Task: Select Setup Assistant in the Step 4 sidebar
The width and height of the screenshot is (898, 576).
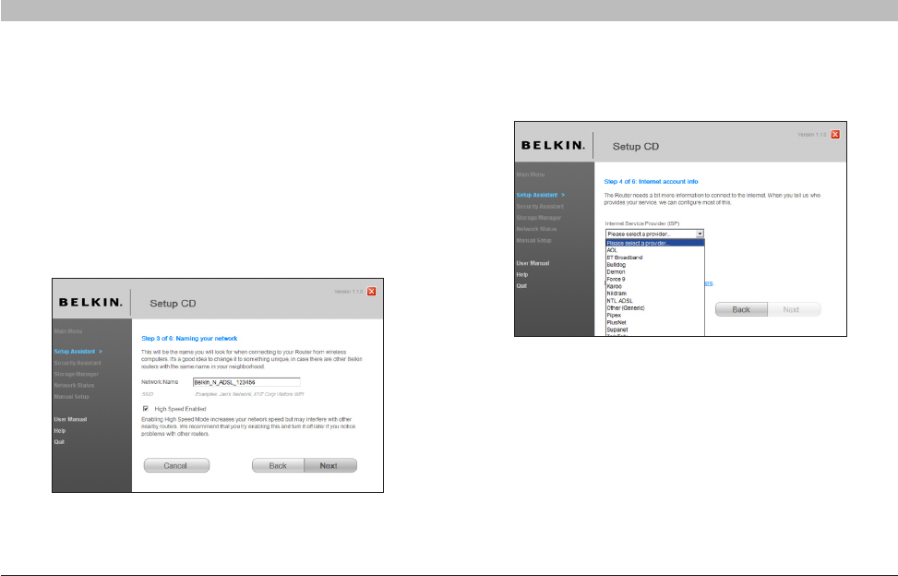Action: click(541, 195)
